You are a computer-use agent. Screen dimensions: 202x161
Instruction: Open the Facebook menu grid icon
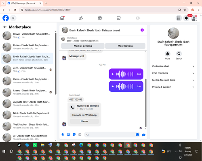pos(179,18)
